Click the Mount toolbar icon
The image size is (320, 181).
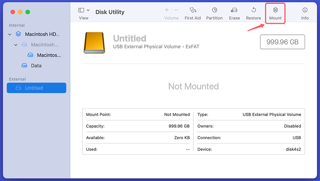pyautogui.click(x=275, y=11)
